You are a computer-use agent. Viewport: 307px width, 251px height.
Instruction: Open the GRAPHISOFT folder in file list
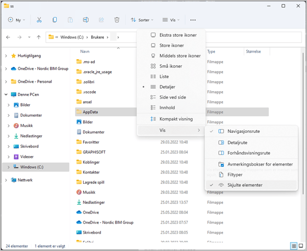[x=94, y=152]
